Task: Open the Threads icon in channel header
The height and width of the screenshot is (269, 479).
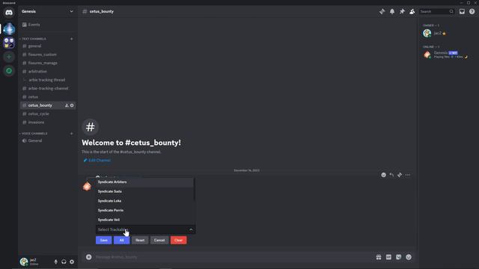Action: [382, 11]
